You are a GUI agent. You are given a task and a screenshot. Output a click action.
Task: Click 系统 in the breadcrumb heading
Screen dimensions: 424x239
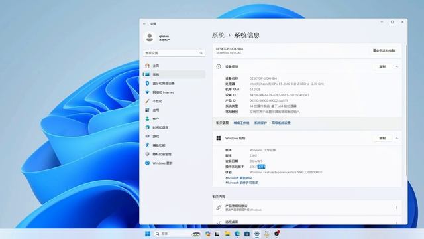tap(218, 35)
